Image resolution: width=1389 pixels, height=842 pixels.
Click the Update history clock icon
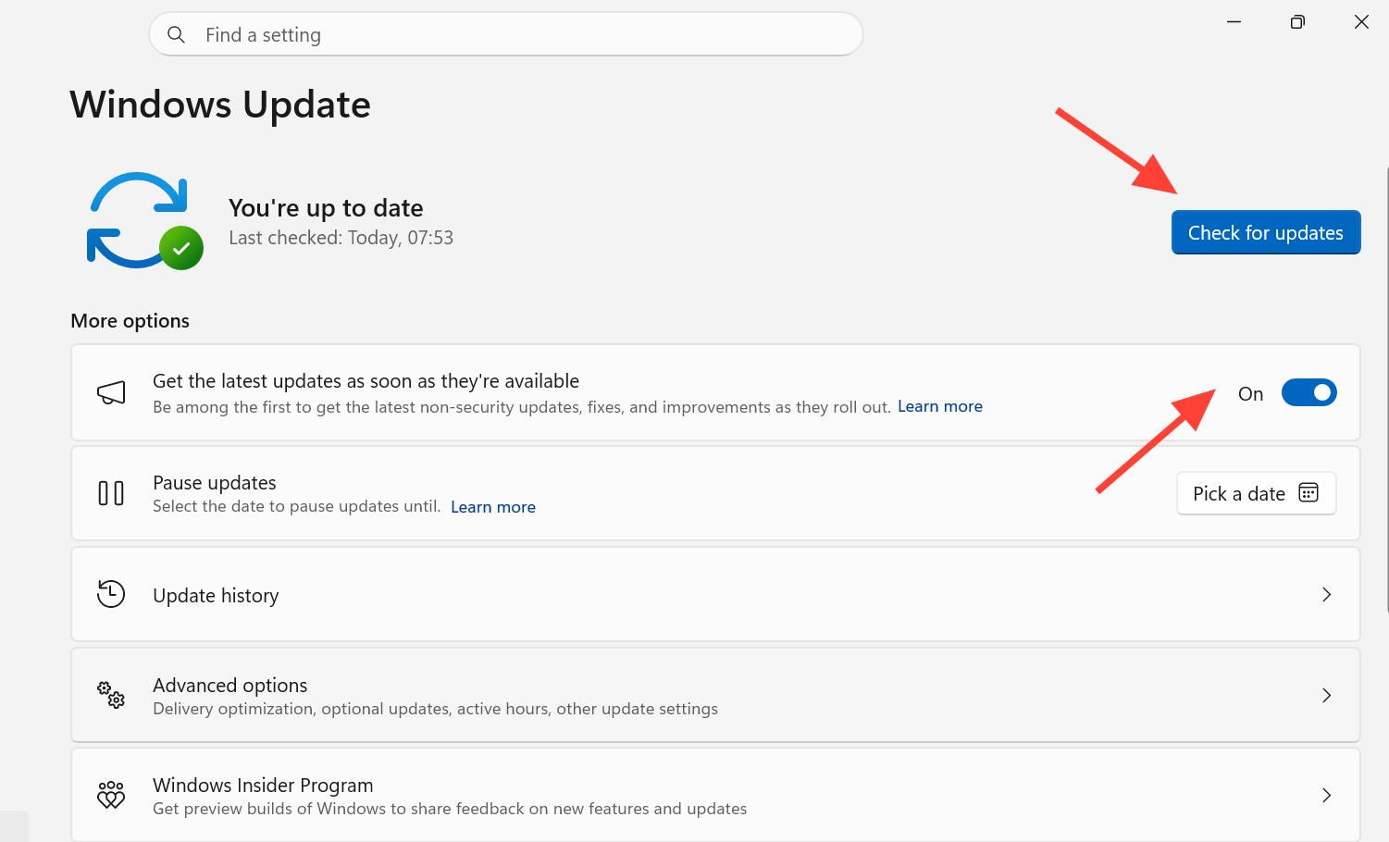pyautogui.click(x=111, y=594)
